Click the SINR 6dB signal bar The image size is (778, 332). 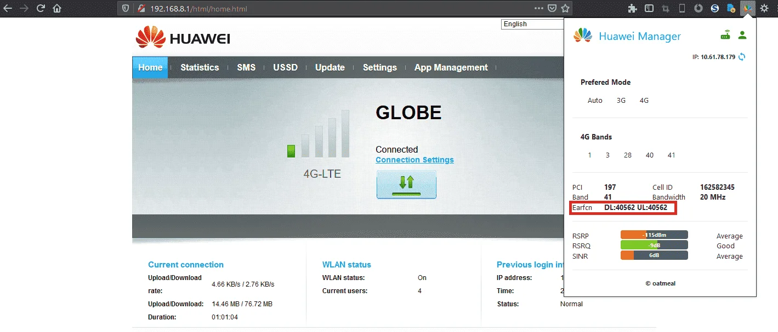click(x=654, y=255)
